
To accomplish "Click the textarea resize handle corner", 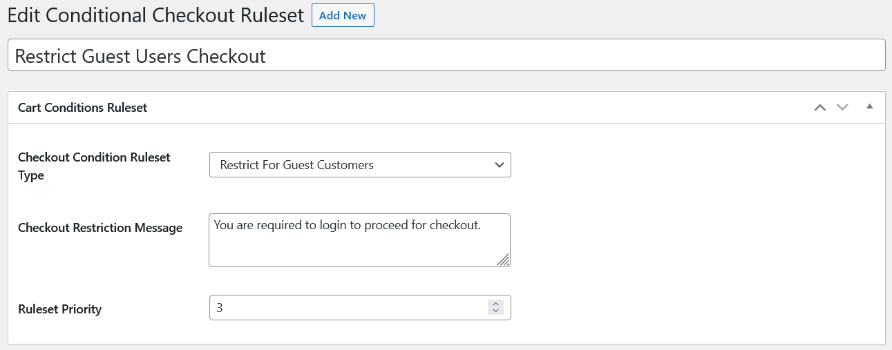I will point(504,260).
